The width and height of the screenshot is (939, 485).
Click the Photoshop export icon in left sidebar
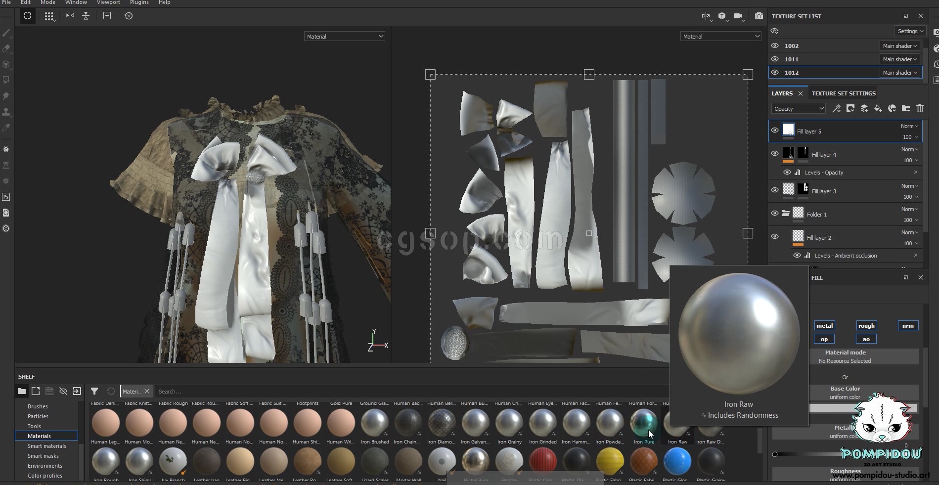pyautogui.click(x=6, y=197)
